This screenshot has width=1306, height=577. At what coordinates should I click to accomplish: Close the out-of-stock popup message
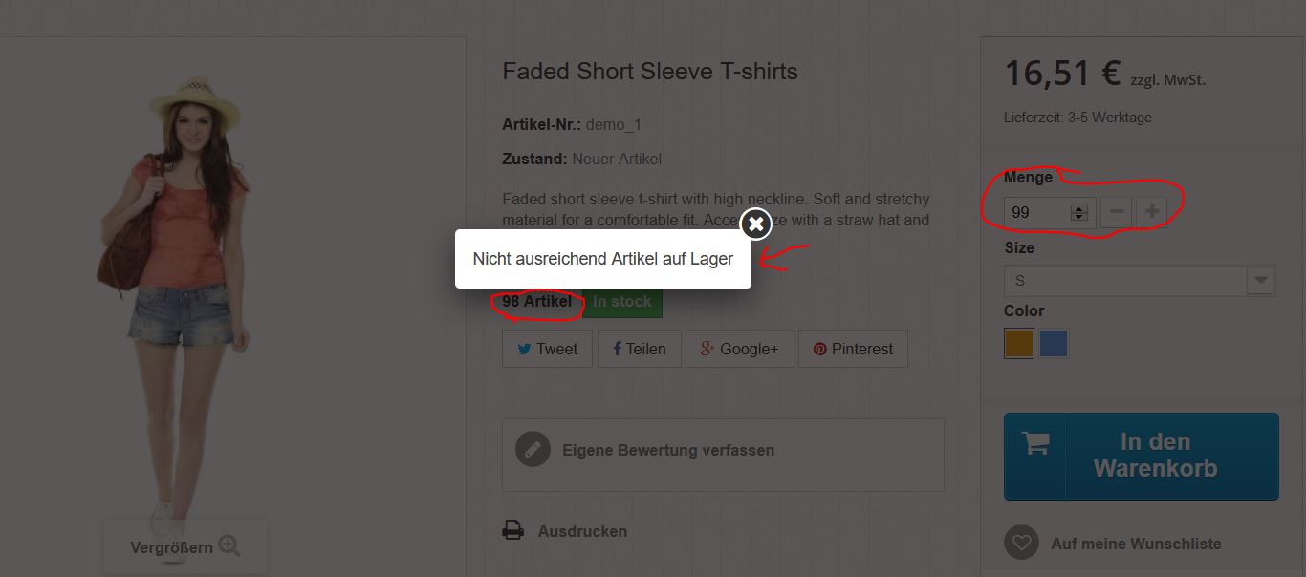pyautogui.click(x=755, y=224)
